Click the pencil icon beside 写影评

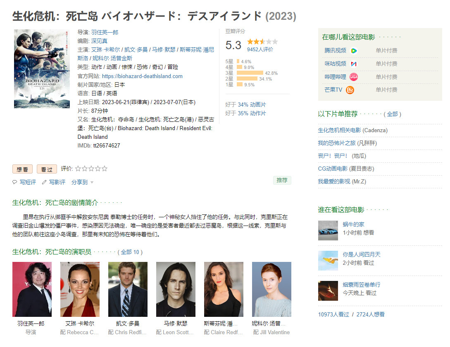44,182
